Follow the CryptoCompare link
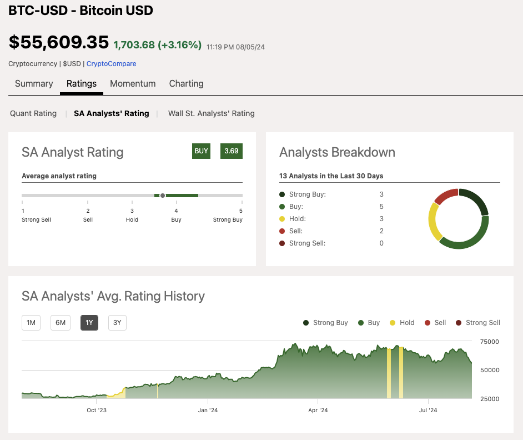This screenshot has width=523, height=440. pyautogui.click(x=111, y=64)
